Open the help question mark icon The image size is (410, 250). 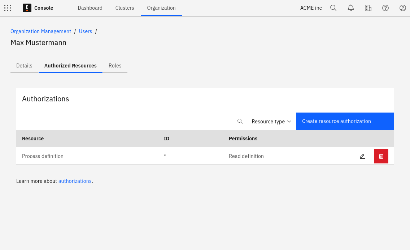pos(385,8)
